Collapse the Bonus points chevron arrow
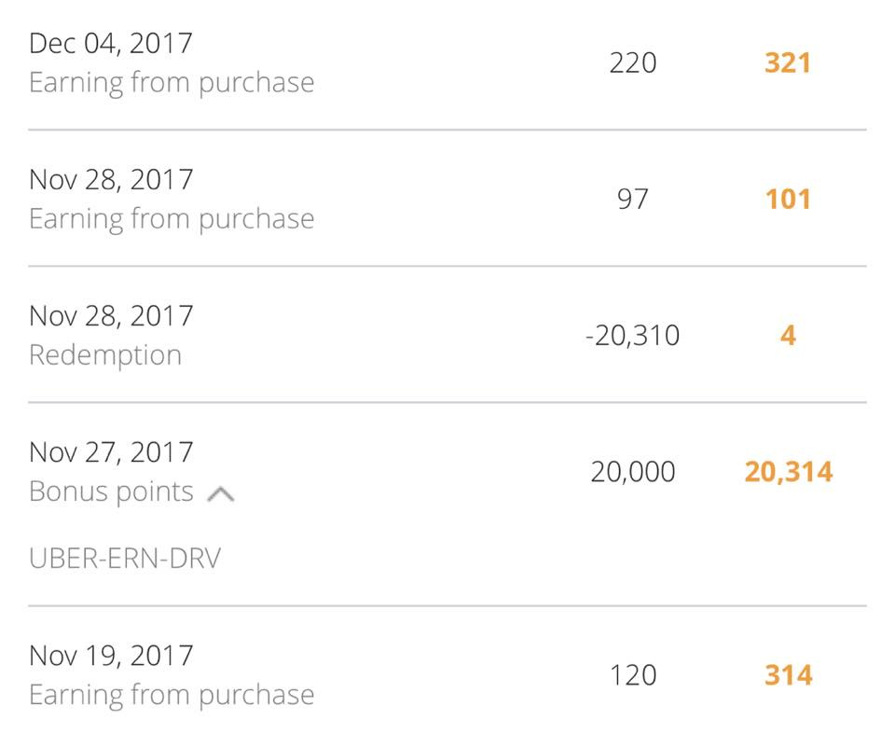Screen dimensions: 895x734 point(220,494)
